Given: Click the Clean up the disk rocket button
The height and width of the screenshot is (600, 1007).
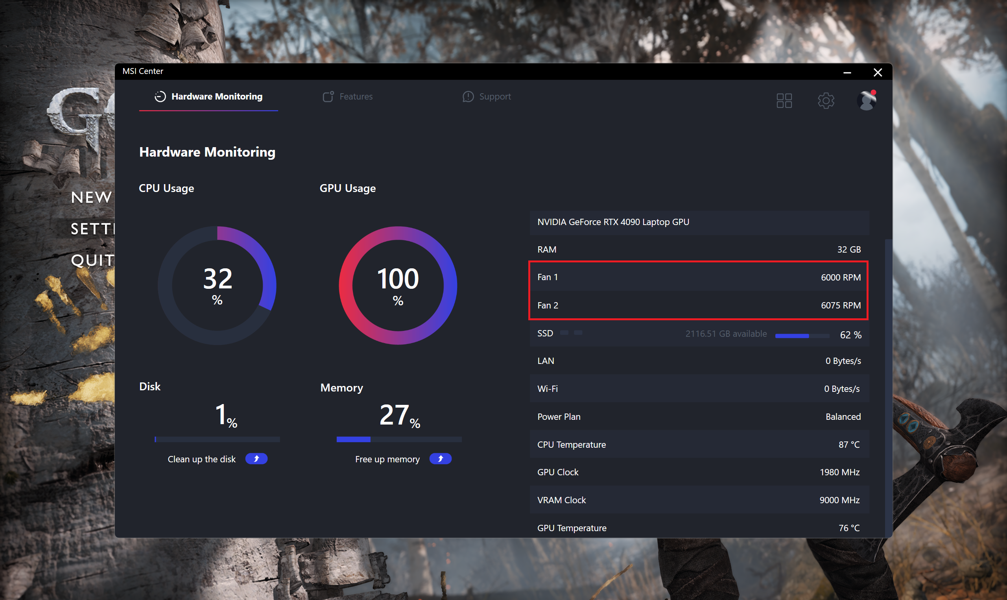Looking at the screenshot, I should coord(256,459).
